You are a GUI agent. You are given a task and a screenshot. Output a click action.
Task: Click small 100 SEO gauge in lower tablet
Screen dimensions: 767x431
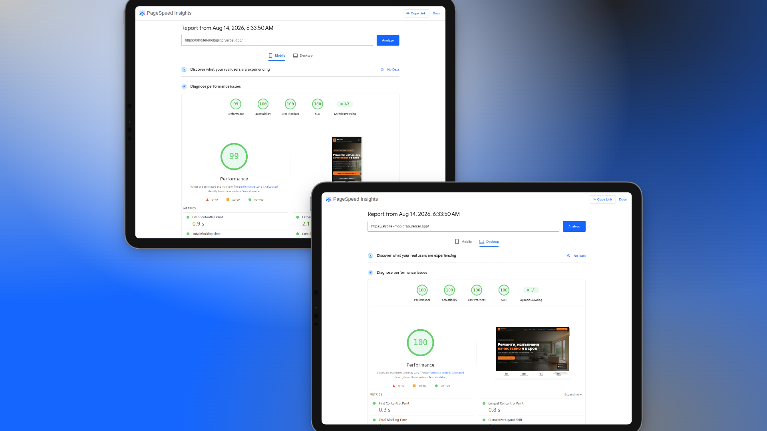504,290
